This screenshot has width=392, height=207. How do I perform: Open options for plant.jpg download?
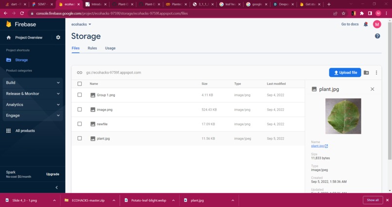click(x=233, y=200)
